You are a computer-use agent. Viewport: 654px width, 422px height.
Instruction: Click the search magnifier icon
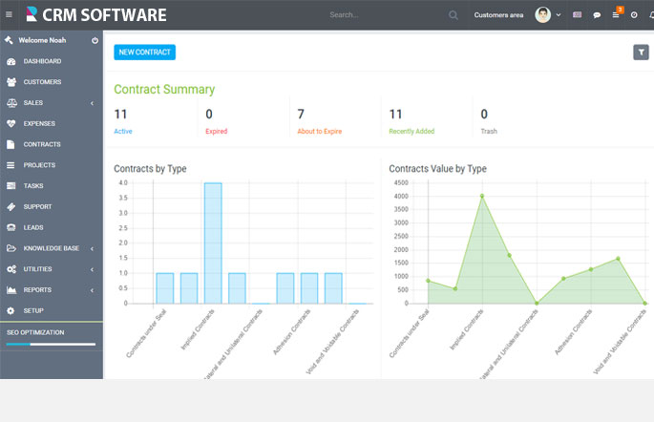453,15
